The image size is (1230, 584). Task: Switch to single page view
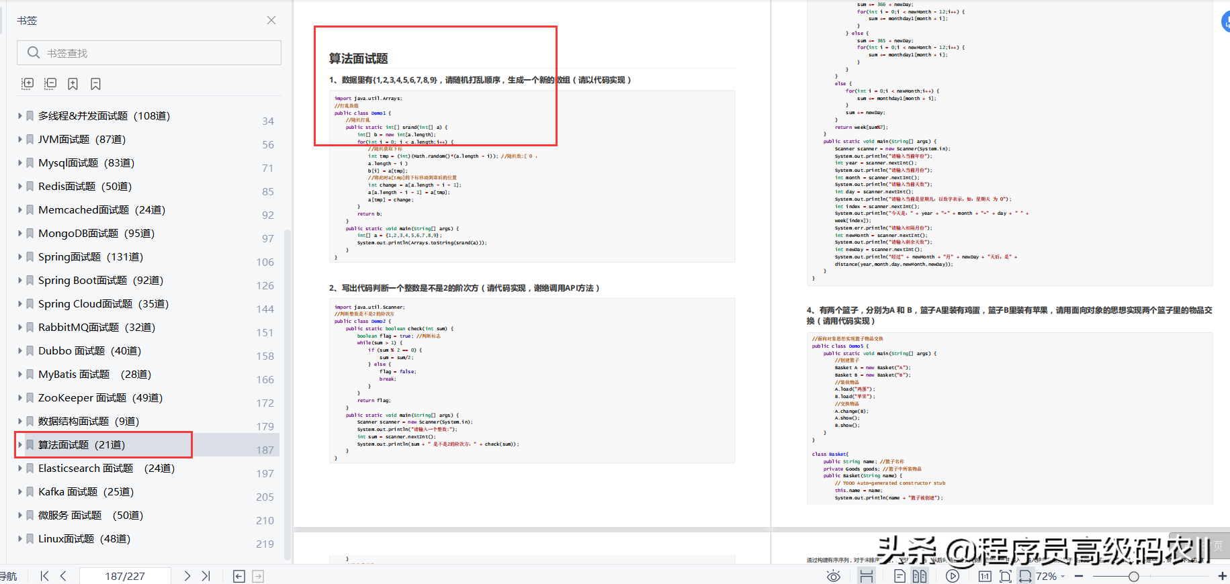coord(899,576)
